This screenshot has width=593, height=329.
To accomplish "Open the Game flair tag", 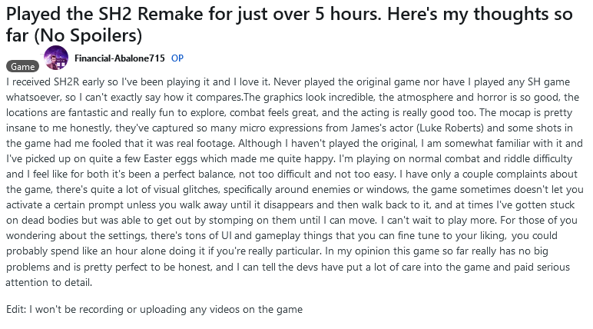I will pyautogui.click(x=23, y=67).
